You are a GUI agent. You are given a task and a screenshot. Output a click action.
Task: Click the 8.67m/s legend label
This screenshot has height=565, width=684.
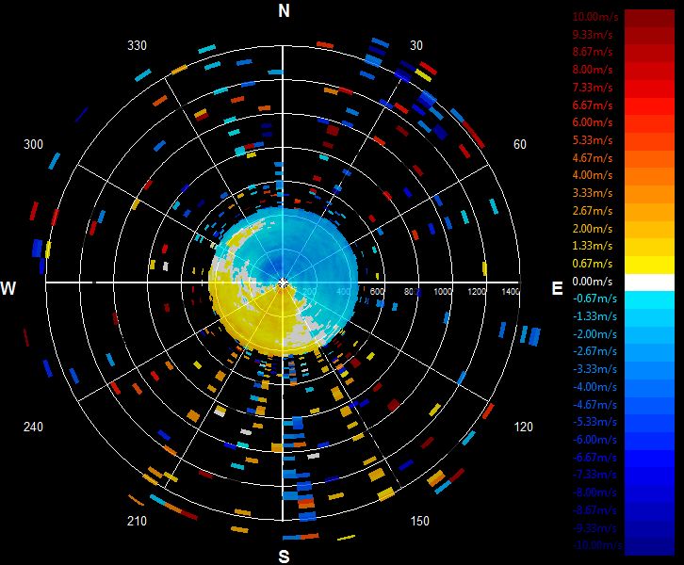593,52
